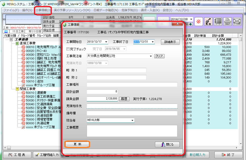The width and height of the screenshot is (246, 160).
Task: Click the 更新 update button
Action: point(77,144)
